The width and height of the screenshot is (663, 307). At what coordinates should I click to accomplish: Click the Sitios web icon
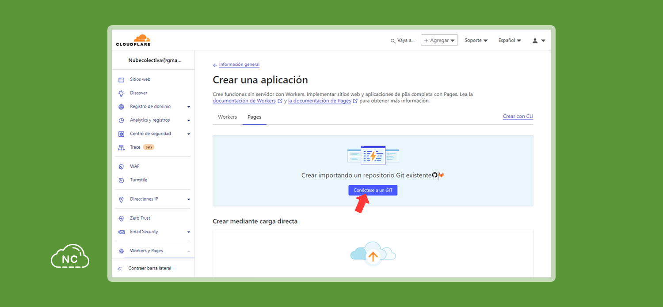pos(121,79)
